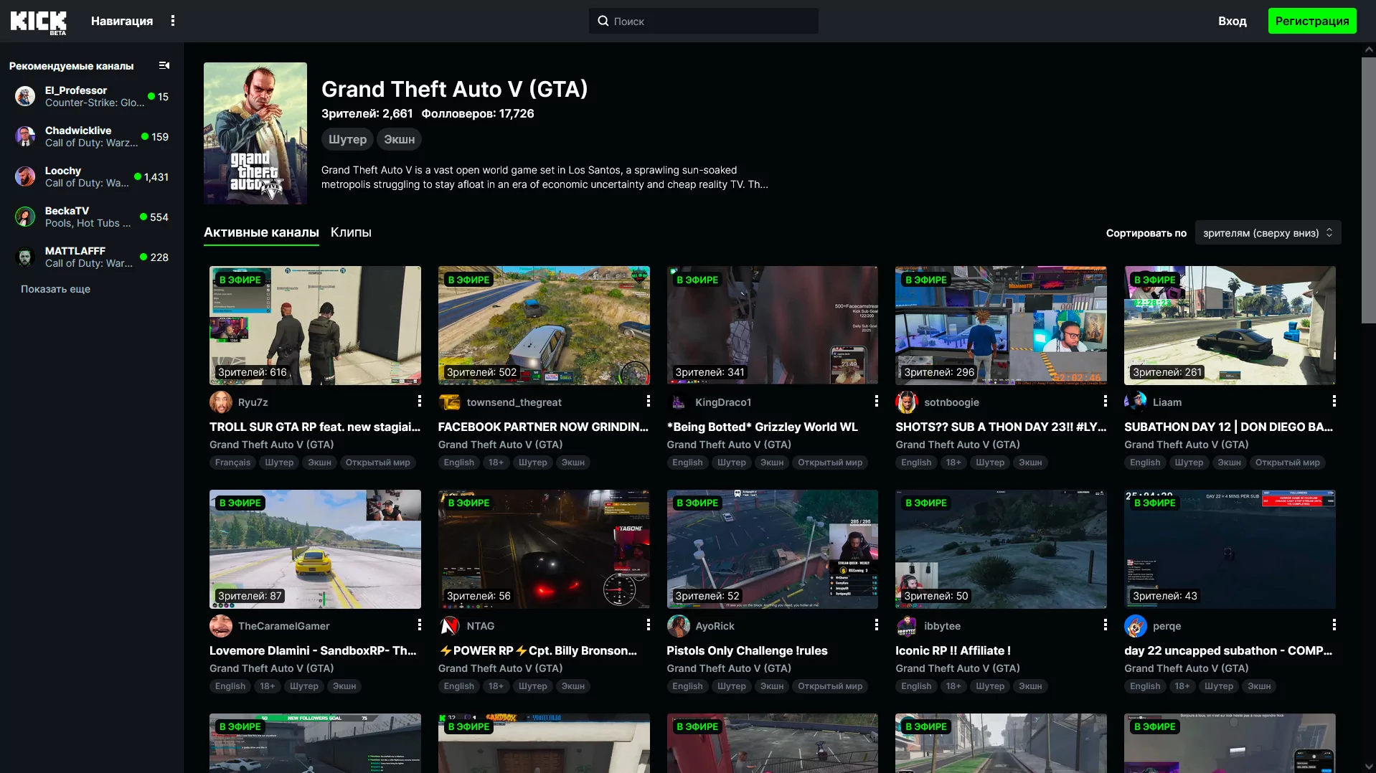Open options menu for TheCaramelGamer stream
The height and width of the screenshot is (773, 1376).
420,625
